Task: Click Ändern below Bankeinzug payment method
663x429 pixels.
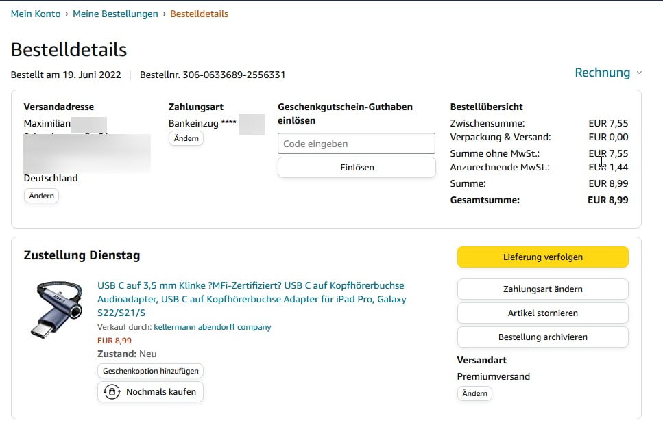Action: pos(186,138)
